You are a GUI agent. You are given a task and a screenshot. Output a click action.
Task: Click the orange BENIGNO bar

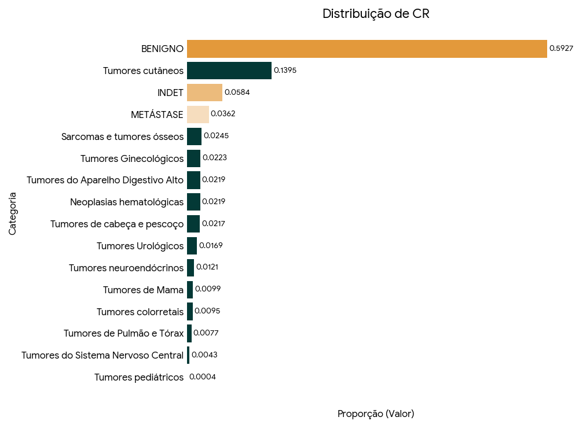click(x=367, y=49)
